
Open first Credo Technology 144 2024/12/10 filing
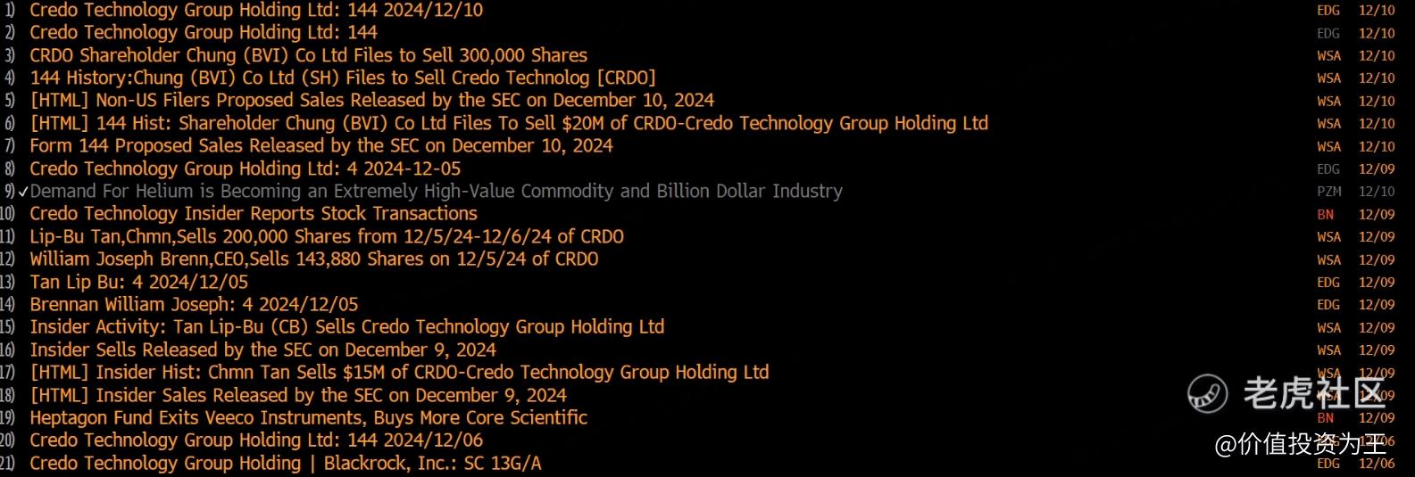tap(256, 10)
